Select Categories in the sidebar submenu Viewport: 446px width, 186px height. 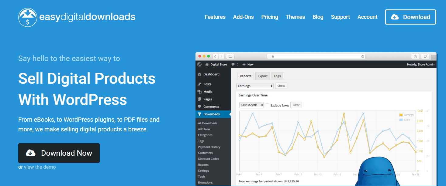click(x=205, y=135)
